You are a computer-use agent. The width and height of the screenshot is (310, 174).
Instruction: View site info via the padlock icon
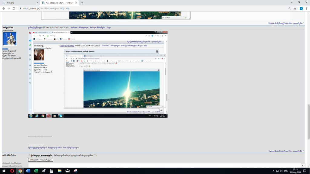point(20,8)
